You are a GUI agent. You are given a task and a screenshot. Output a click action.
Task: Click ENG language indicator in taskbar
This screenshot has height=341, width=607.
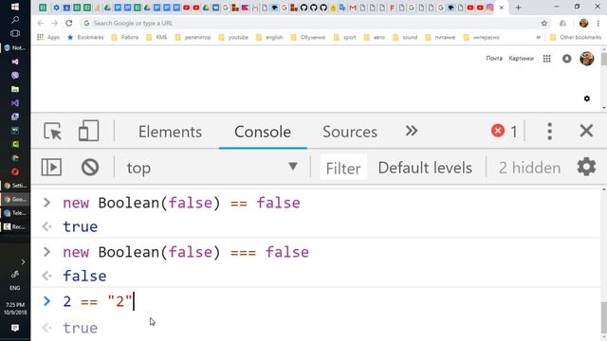(15, 288)
